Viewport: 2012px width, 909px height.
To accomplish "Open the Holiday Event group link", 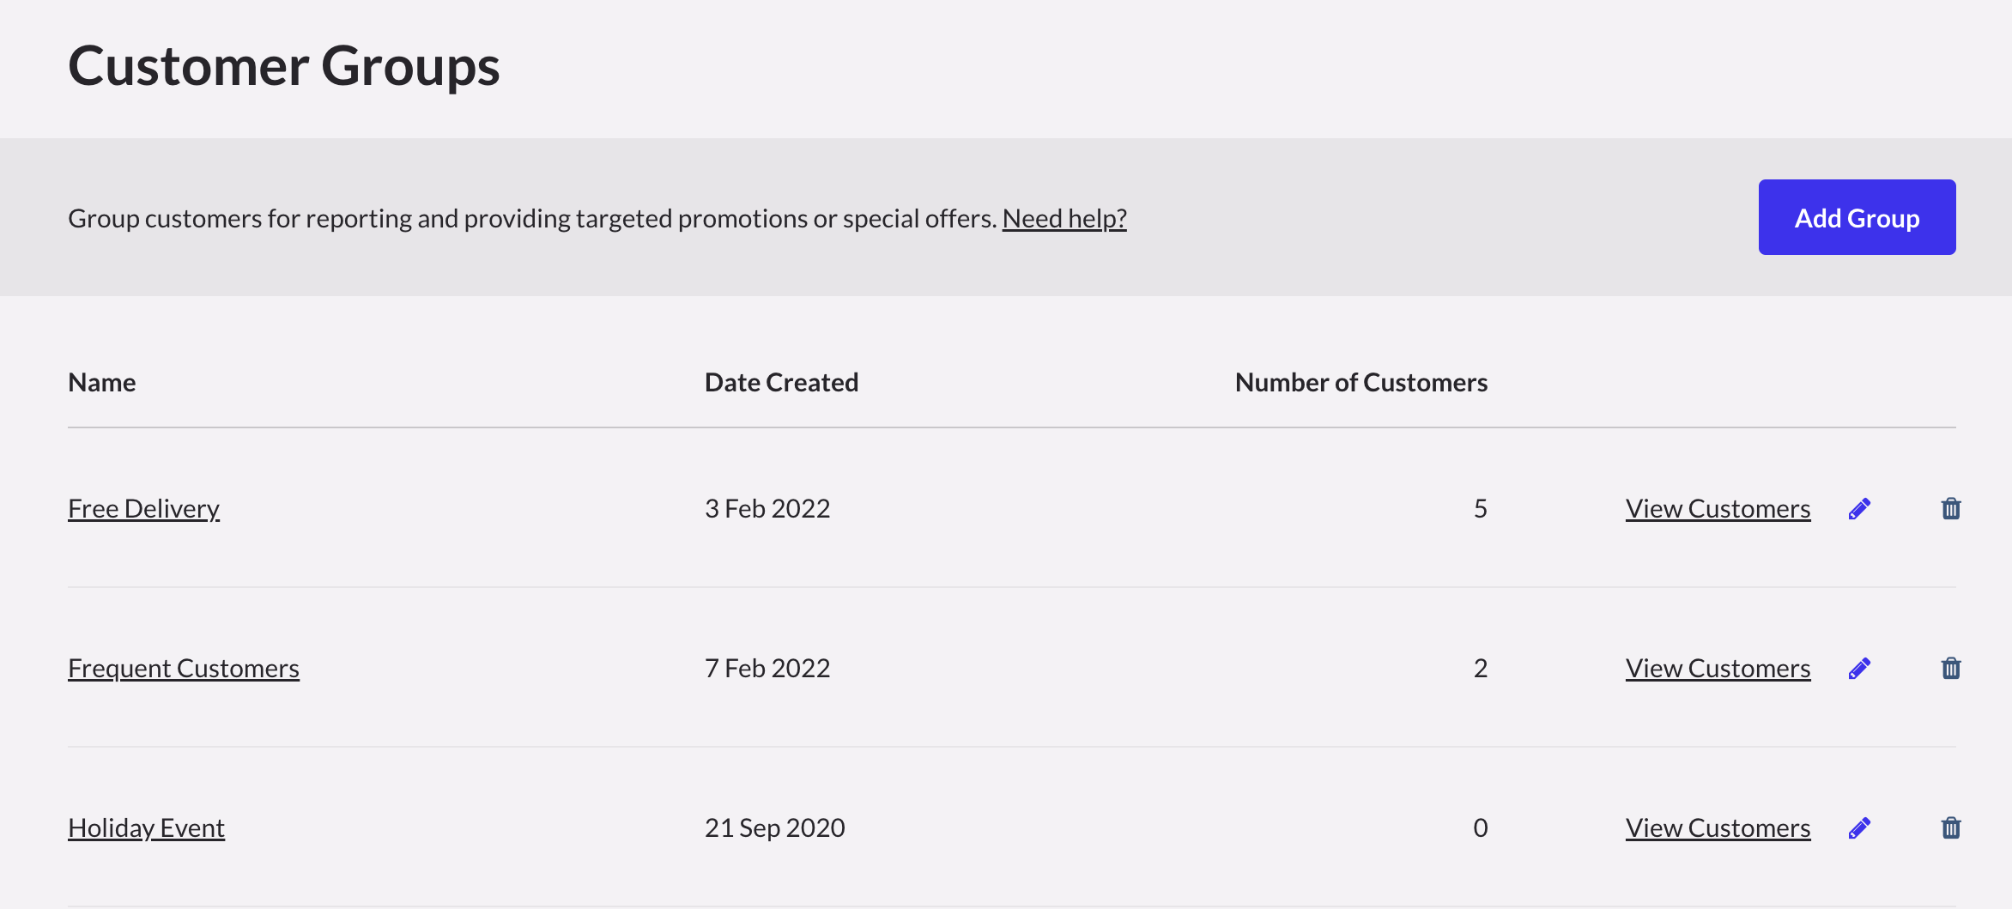I will click(146, 828).
